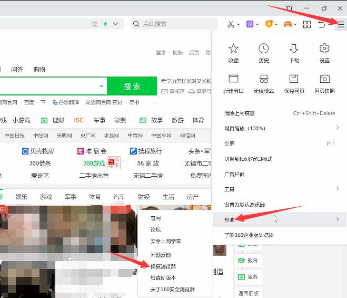Choose 问题反馈 in help submenu
347x298 pixels.
coord(161,255)
